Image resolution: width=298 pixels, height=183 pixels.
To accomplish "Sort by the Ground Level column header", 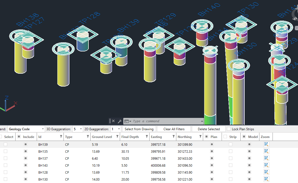I will [102, 137].
